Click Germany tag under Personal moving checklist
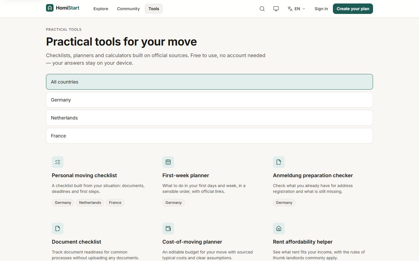The image size is (419, 261). 63,203
